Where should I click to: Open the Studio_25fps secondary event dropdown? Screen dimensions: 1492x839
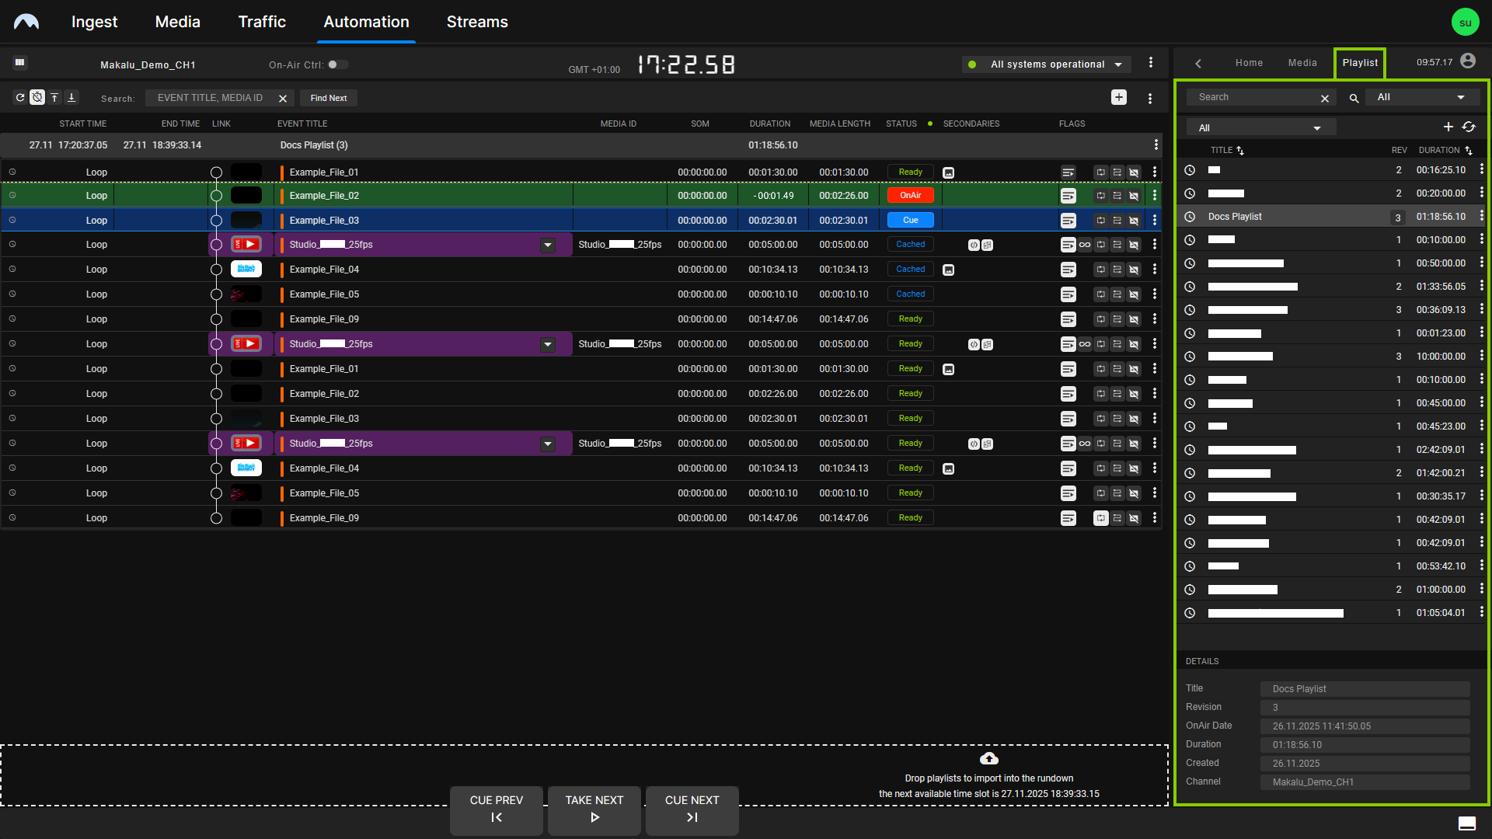tap(549, 244)
